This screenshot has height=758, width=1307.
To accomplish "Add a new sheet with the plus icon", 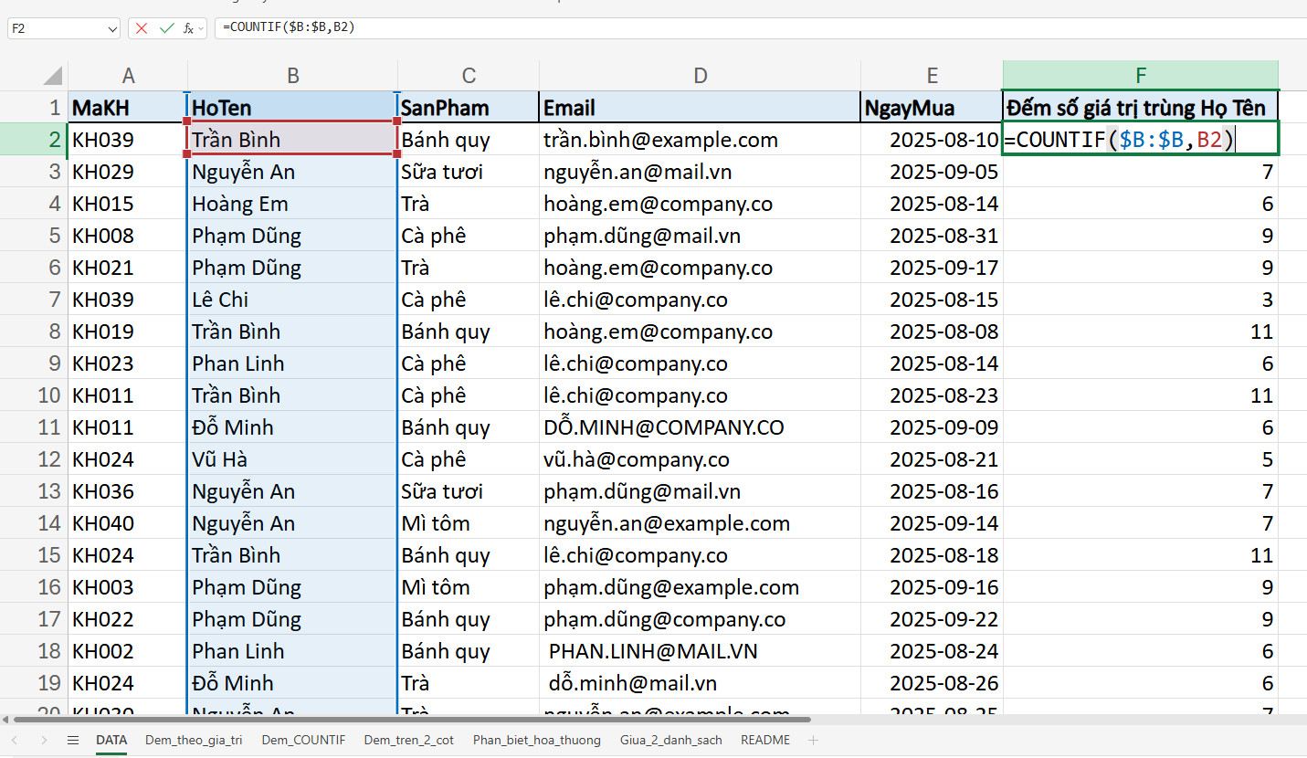I will pyautogui.click(x=813, y=740).
